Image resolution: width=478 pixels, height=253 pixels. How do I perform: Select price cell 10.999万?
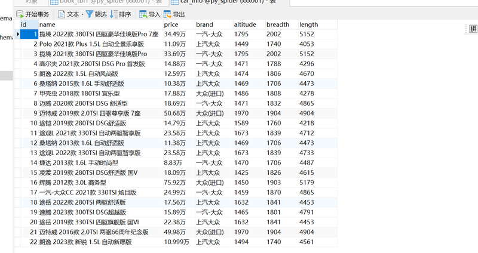179,242
